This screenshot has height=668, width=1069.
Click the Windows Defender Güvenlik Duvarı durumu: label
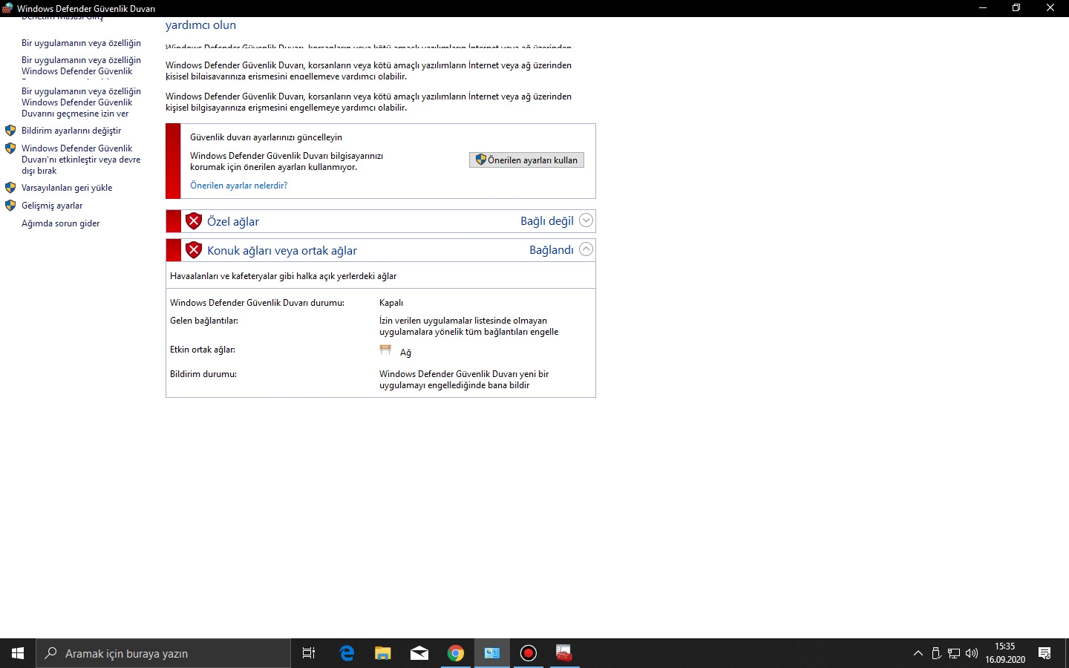[x=257, y=303]
